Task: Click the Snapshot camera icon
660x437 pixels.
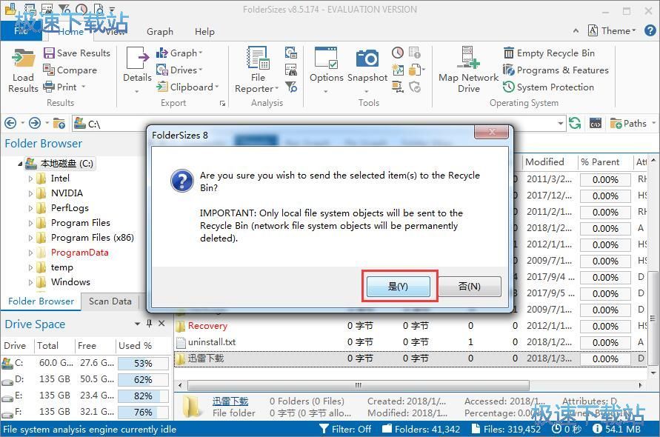Action: pos(367,59)
